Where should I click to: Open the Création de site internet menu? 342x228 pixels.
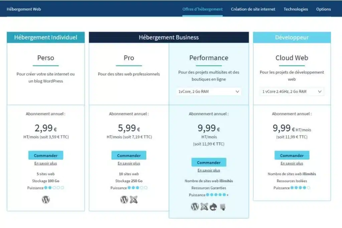click(253, 9)
